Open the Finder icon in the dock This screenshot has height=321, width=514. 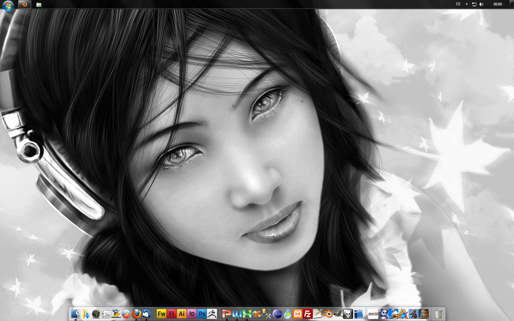click(x=76, y=314)
